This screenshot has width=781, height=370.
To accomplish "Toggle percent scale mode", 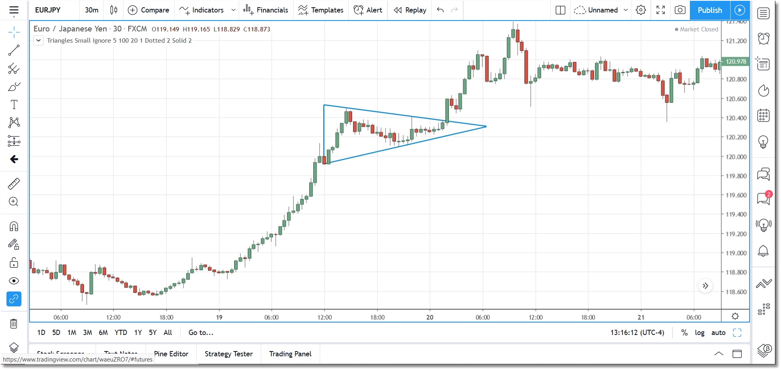I will (684, 333).
